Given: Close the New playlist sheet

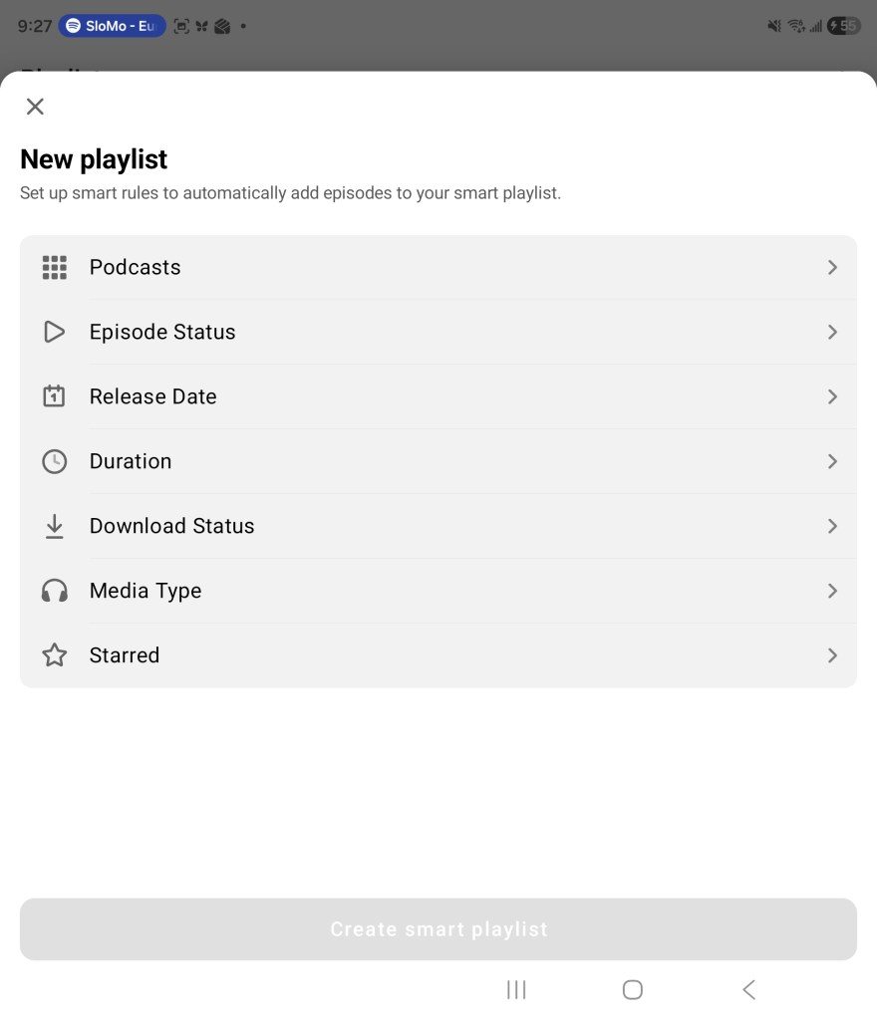Looking at the screenshot, I should pyautogui.click(x=35, y=107).
